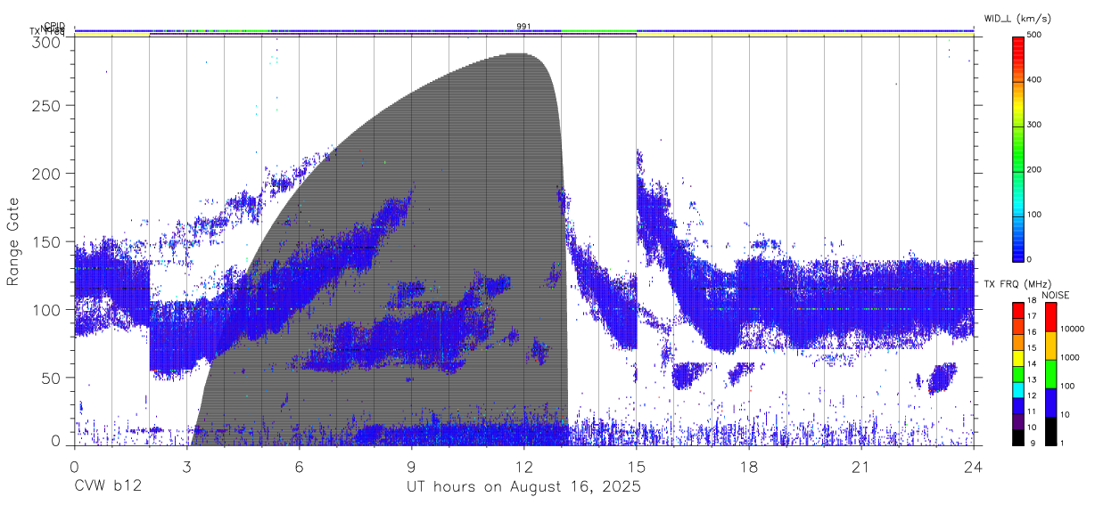1095x505 pixels.
Task: Select the 'TX FRQ (MHz)' legend title
Action: tap(1016, 284)
